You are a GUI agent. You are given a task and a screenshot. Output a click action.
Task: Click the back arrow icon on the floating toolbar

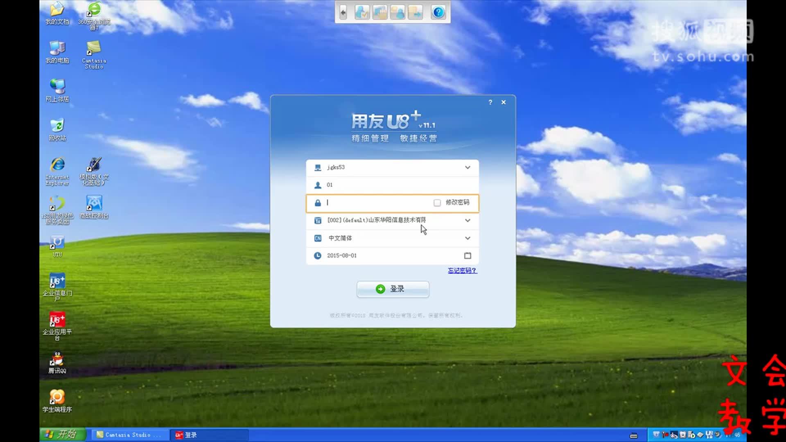tap(343, 12)
